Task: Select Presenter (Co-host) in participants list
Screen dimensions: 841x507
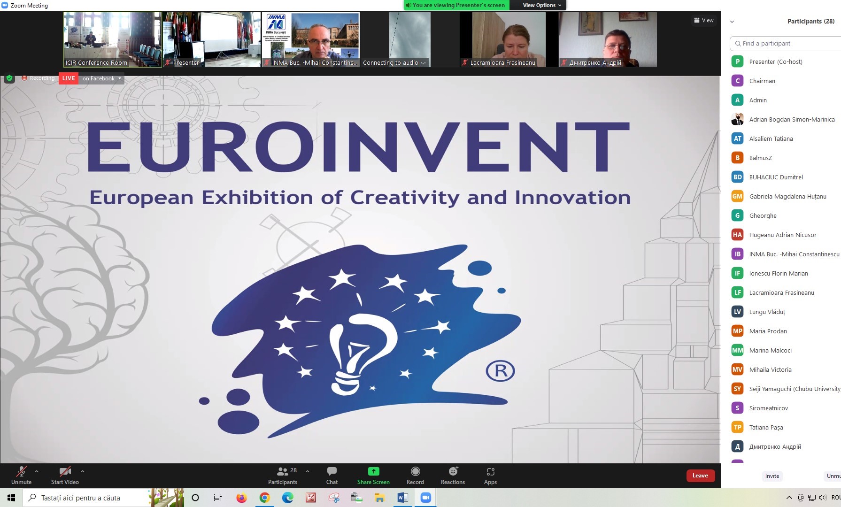Action: 785,61
